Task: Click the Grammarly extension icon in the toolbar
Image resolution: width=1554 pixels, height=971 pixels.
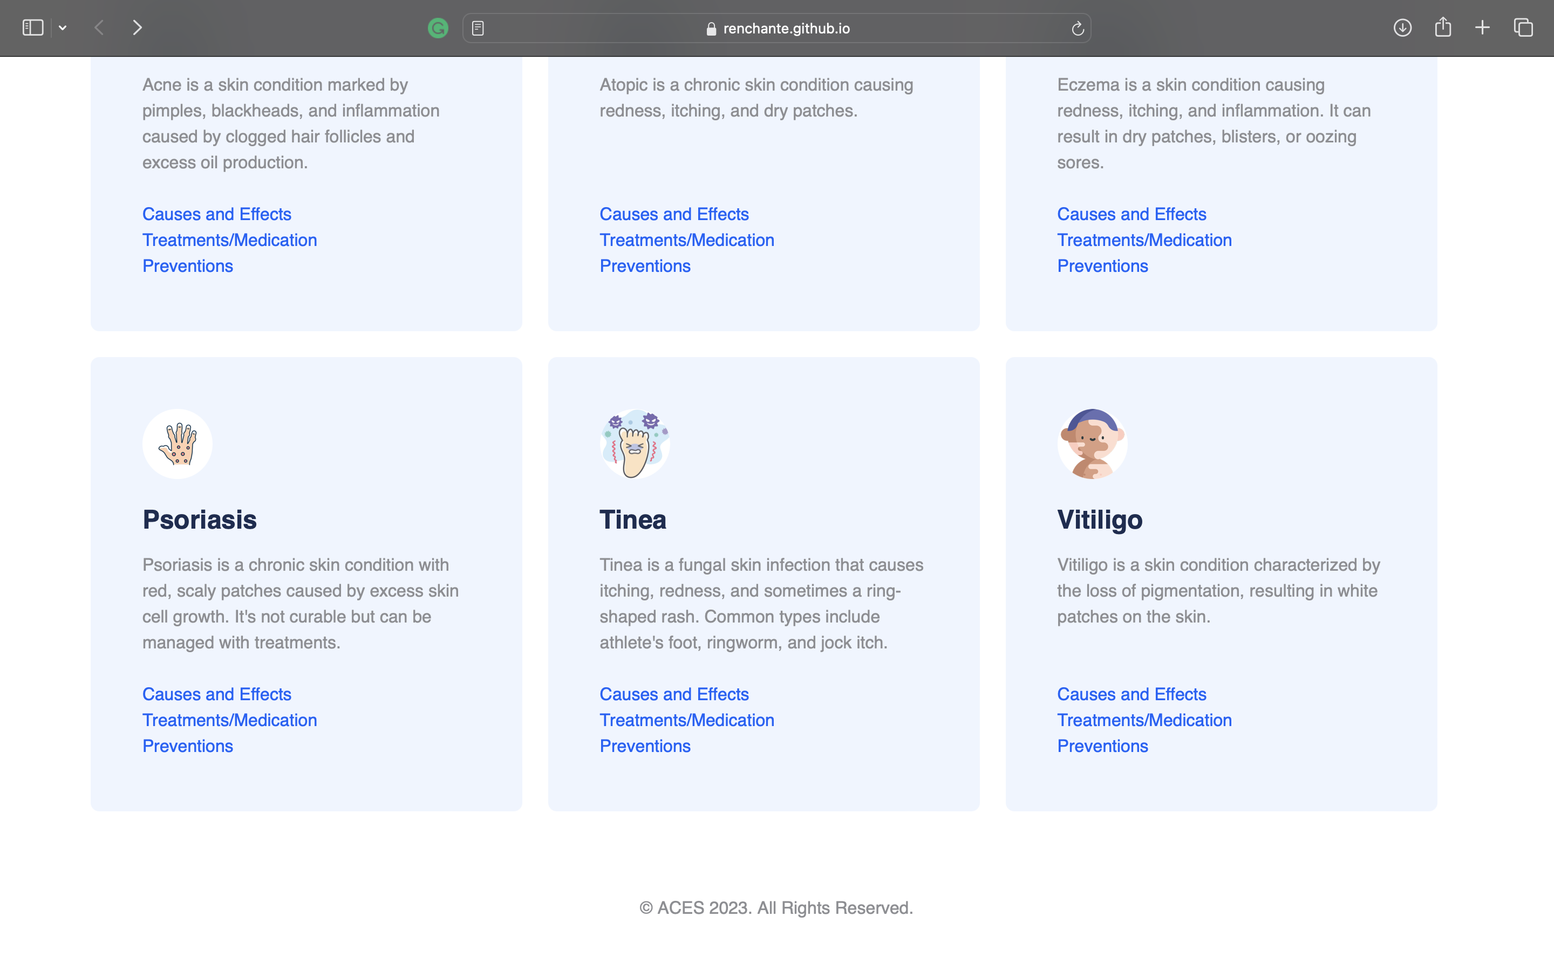Action: 437,28
